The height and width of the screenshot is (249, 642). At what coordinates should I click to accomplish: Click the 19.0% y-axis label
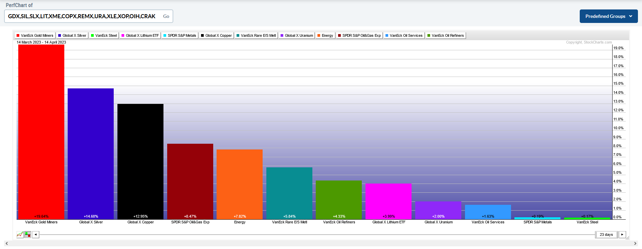click(618, 48)
